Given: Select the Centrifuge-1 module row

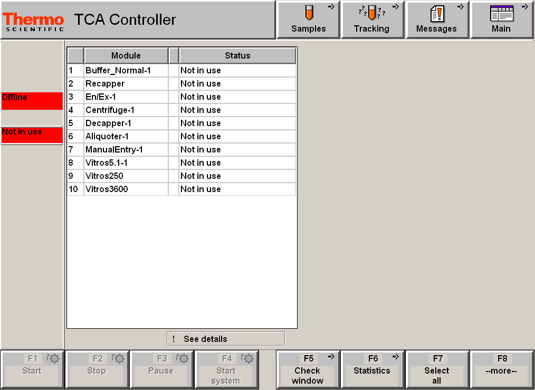Looking at the screenshot, I should [x=126, y=110].
